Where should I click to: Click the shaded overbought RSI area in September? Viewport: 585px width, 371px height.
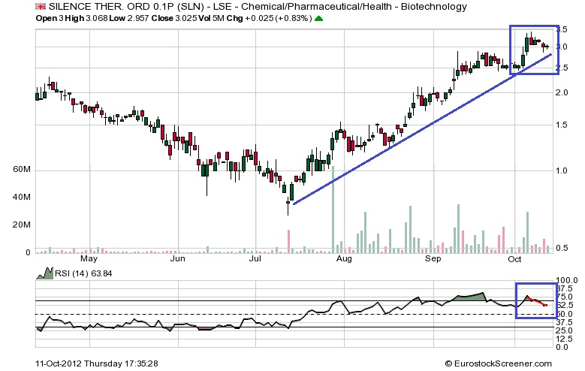[470, 297]
